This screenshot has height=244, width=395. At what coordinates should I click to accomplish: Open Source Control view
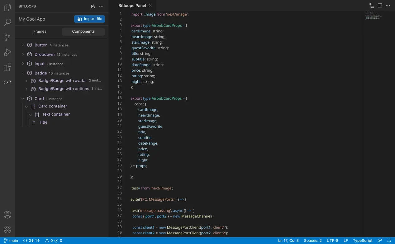[7, 37]
